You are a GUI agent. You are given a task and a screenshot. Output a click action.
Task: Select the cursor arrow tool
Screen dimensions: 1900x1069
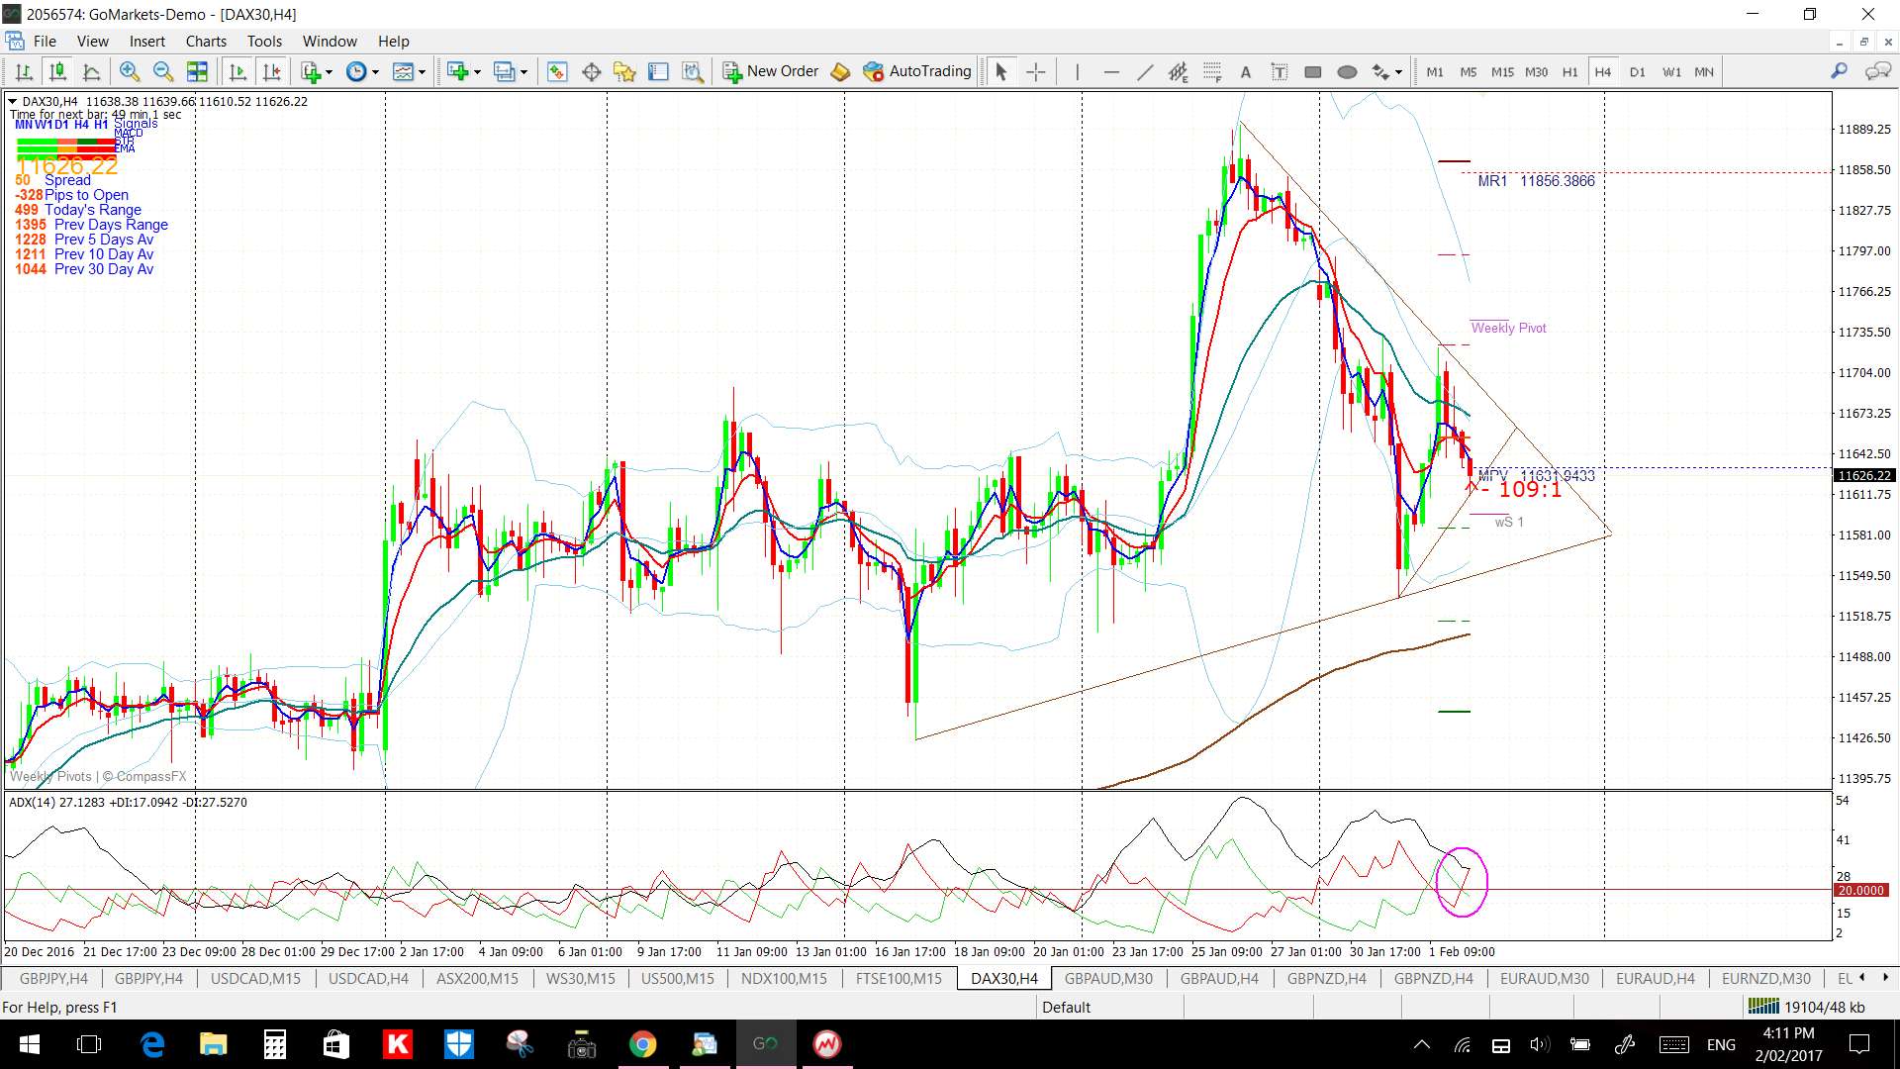click(1000, 71)
